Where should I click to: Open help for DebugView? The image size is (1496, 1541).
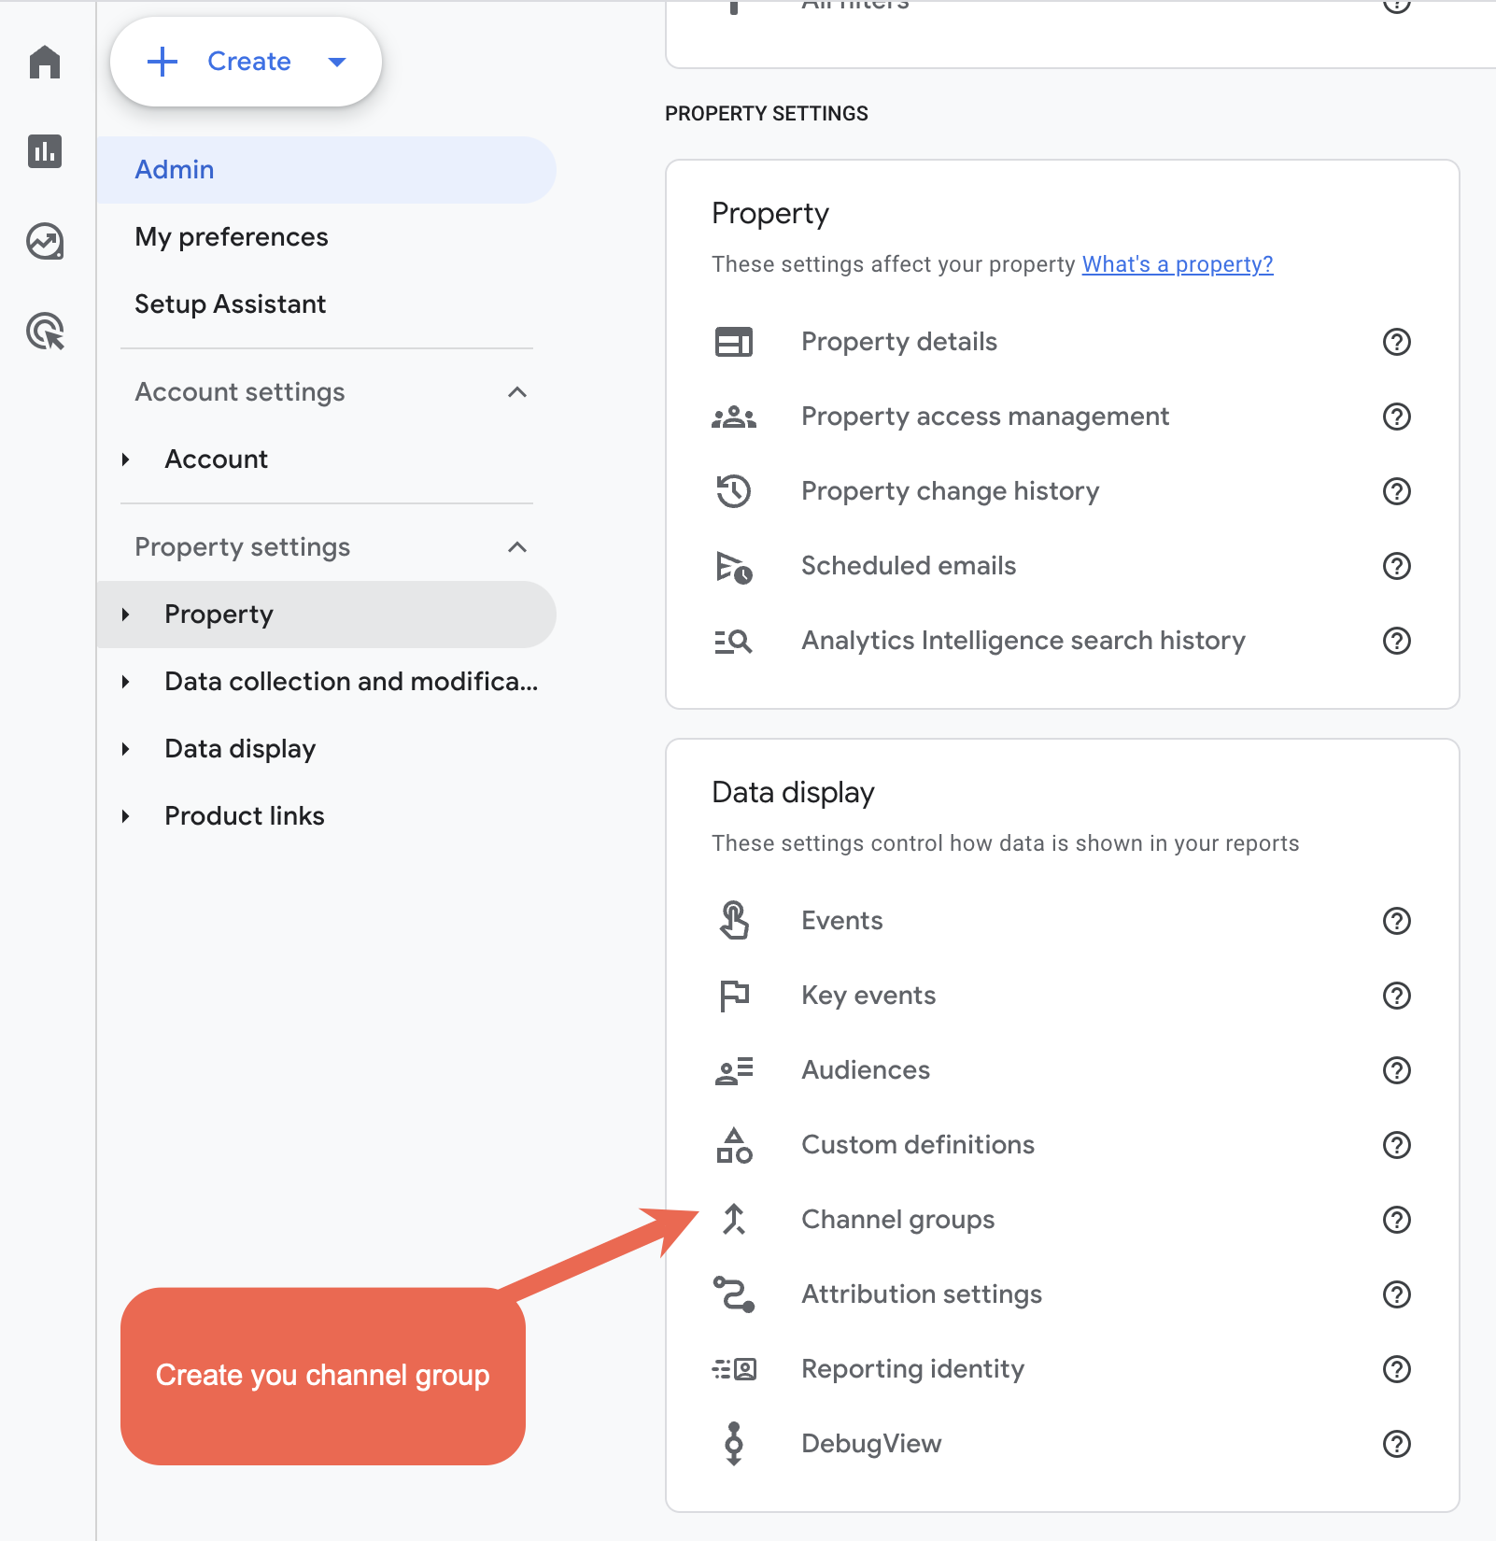pyautogui.click(x=1397, y=1444)
